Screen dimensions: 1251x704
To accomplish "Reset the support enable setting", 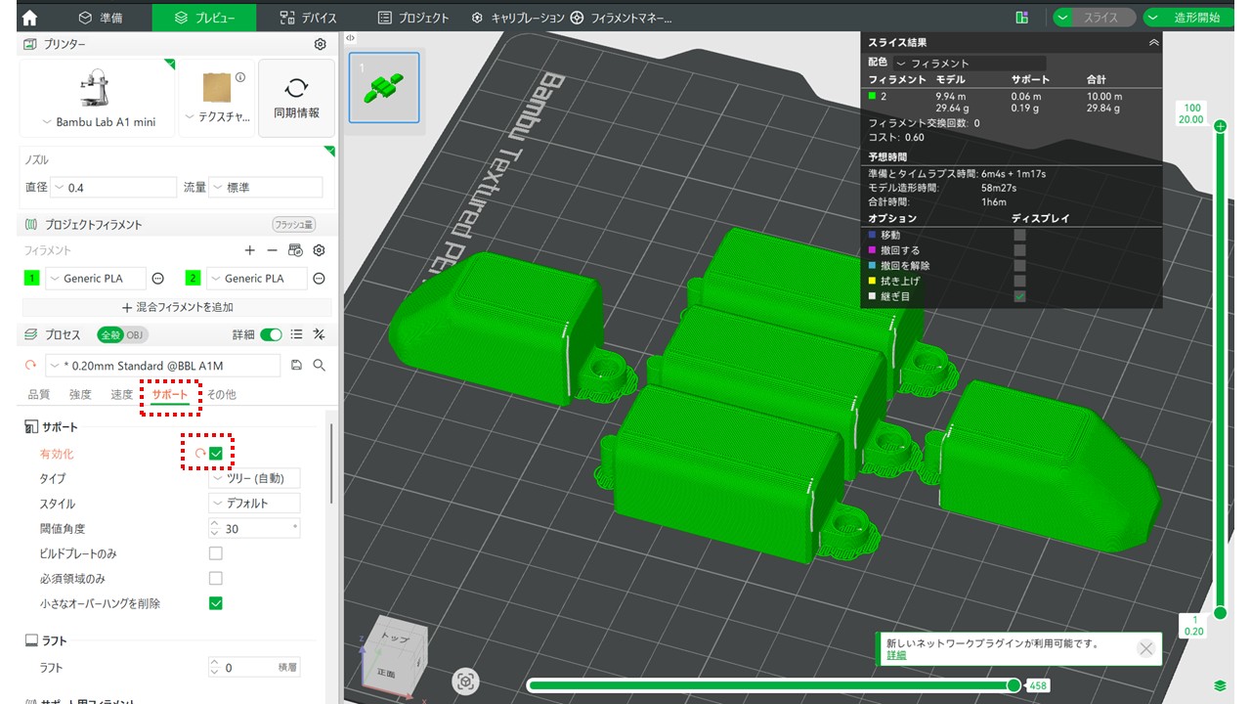I will point(199,454).
